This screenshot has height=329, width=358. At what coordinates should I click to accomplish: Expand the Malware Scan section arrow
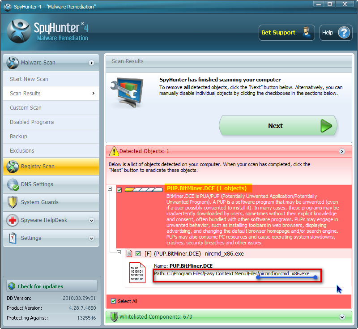click(x=91, y=63)
